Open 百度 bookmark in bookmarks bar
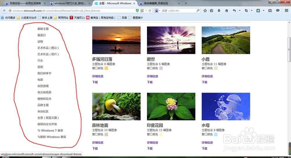291x158 pixels. click(x=123, y=18)
